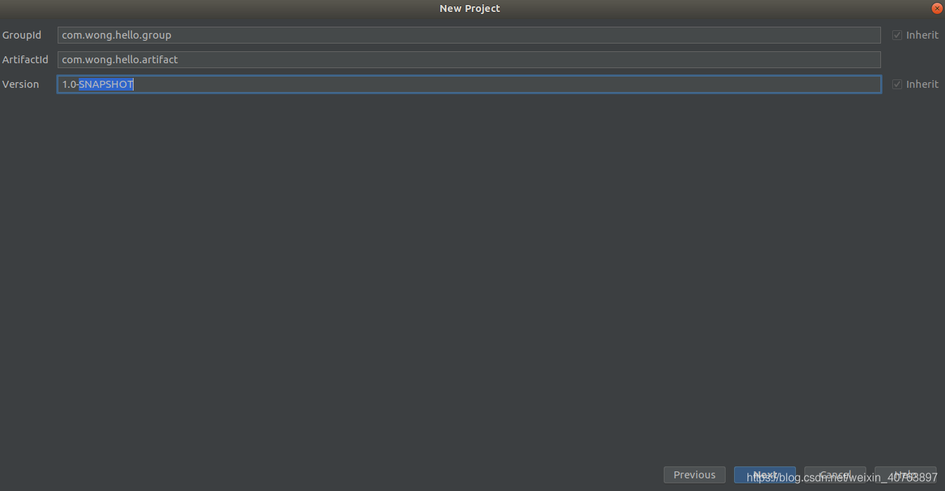
Task: Cancel the New Project dialog
Action: click(x=835, y=475)
